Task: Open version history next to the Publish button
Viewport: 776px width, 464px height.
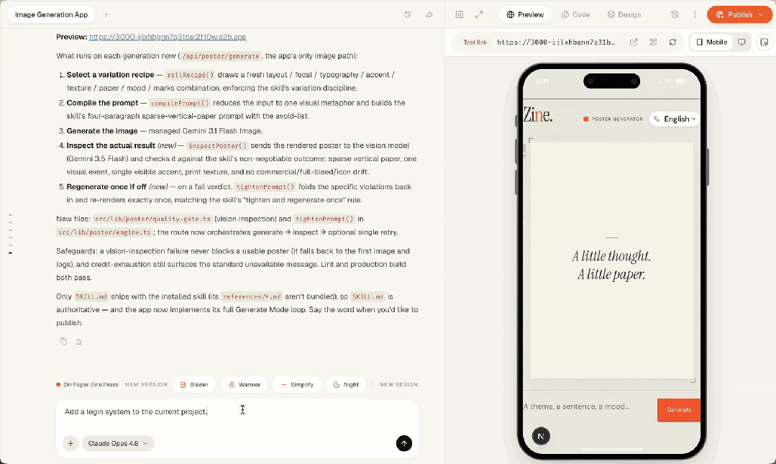Action: pos(675,15)
